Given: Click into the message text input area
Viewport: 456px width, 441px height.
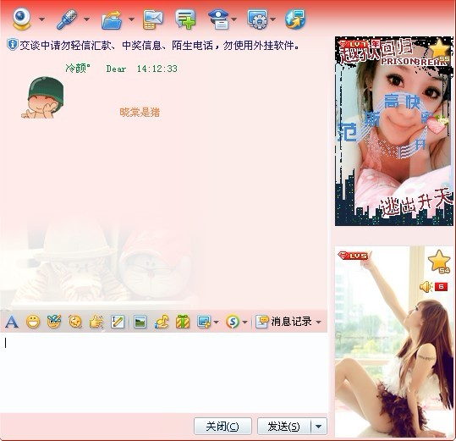Looking at the screenshot, I should click(x=163, y=372).
